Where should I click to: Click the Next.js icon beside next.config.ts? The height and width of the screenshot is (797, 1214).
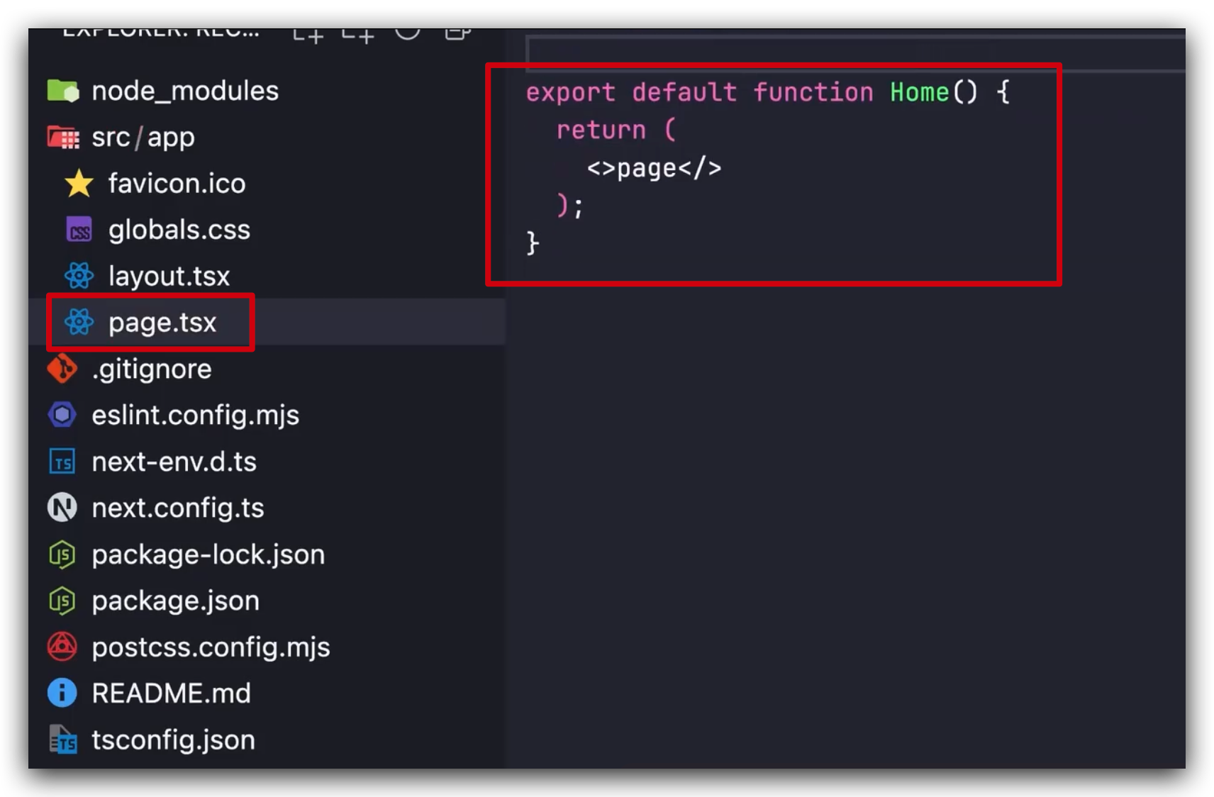click(x=62, y=508)
